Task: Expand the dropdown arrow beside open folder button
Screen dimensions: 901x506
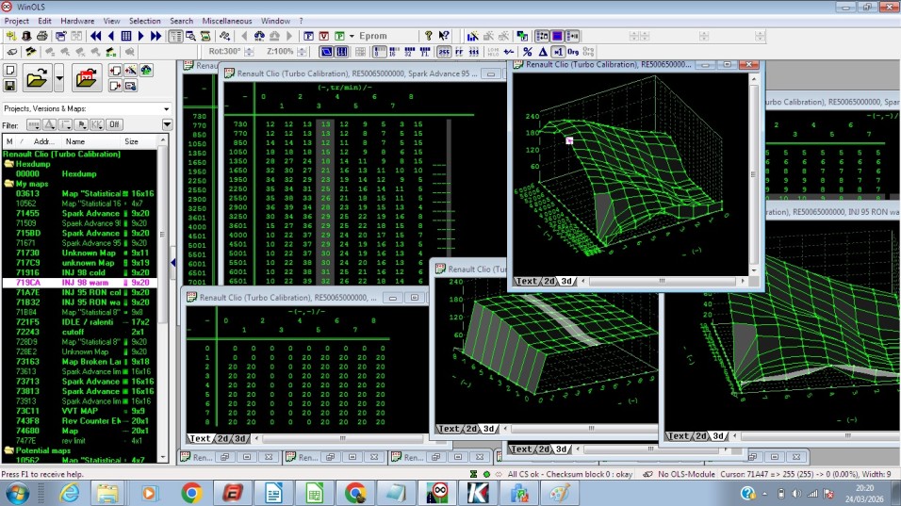Action: (x=59, y=77)
